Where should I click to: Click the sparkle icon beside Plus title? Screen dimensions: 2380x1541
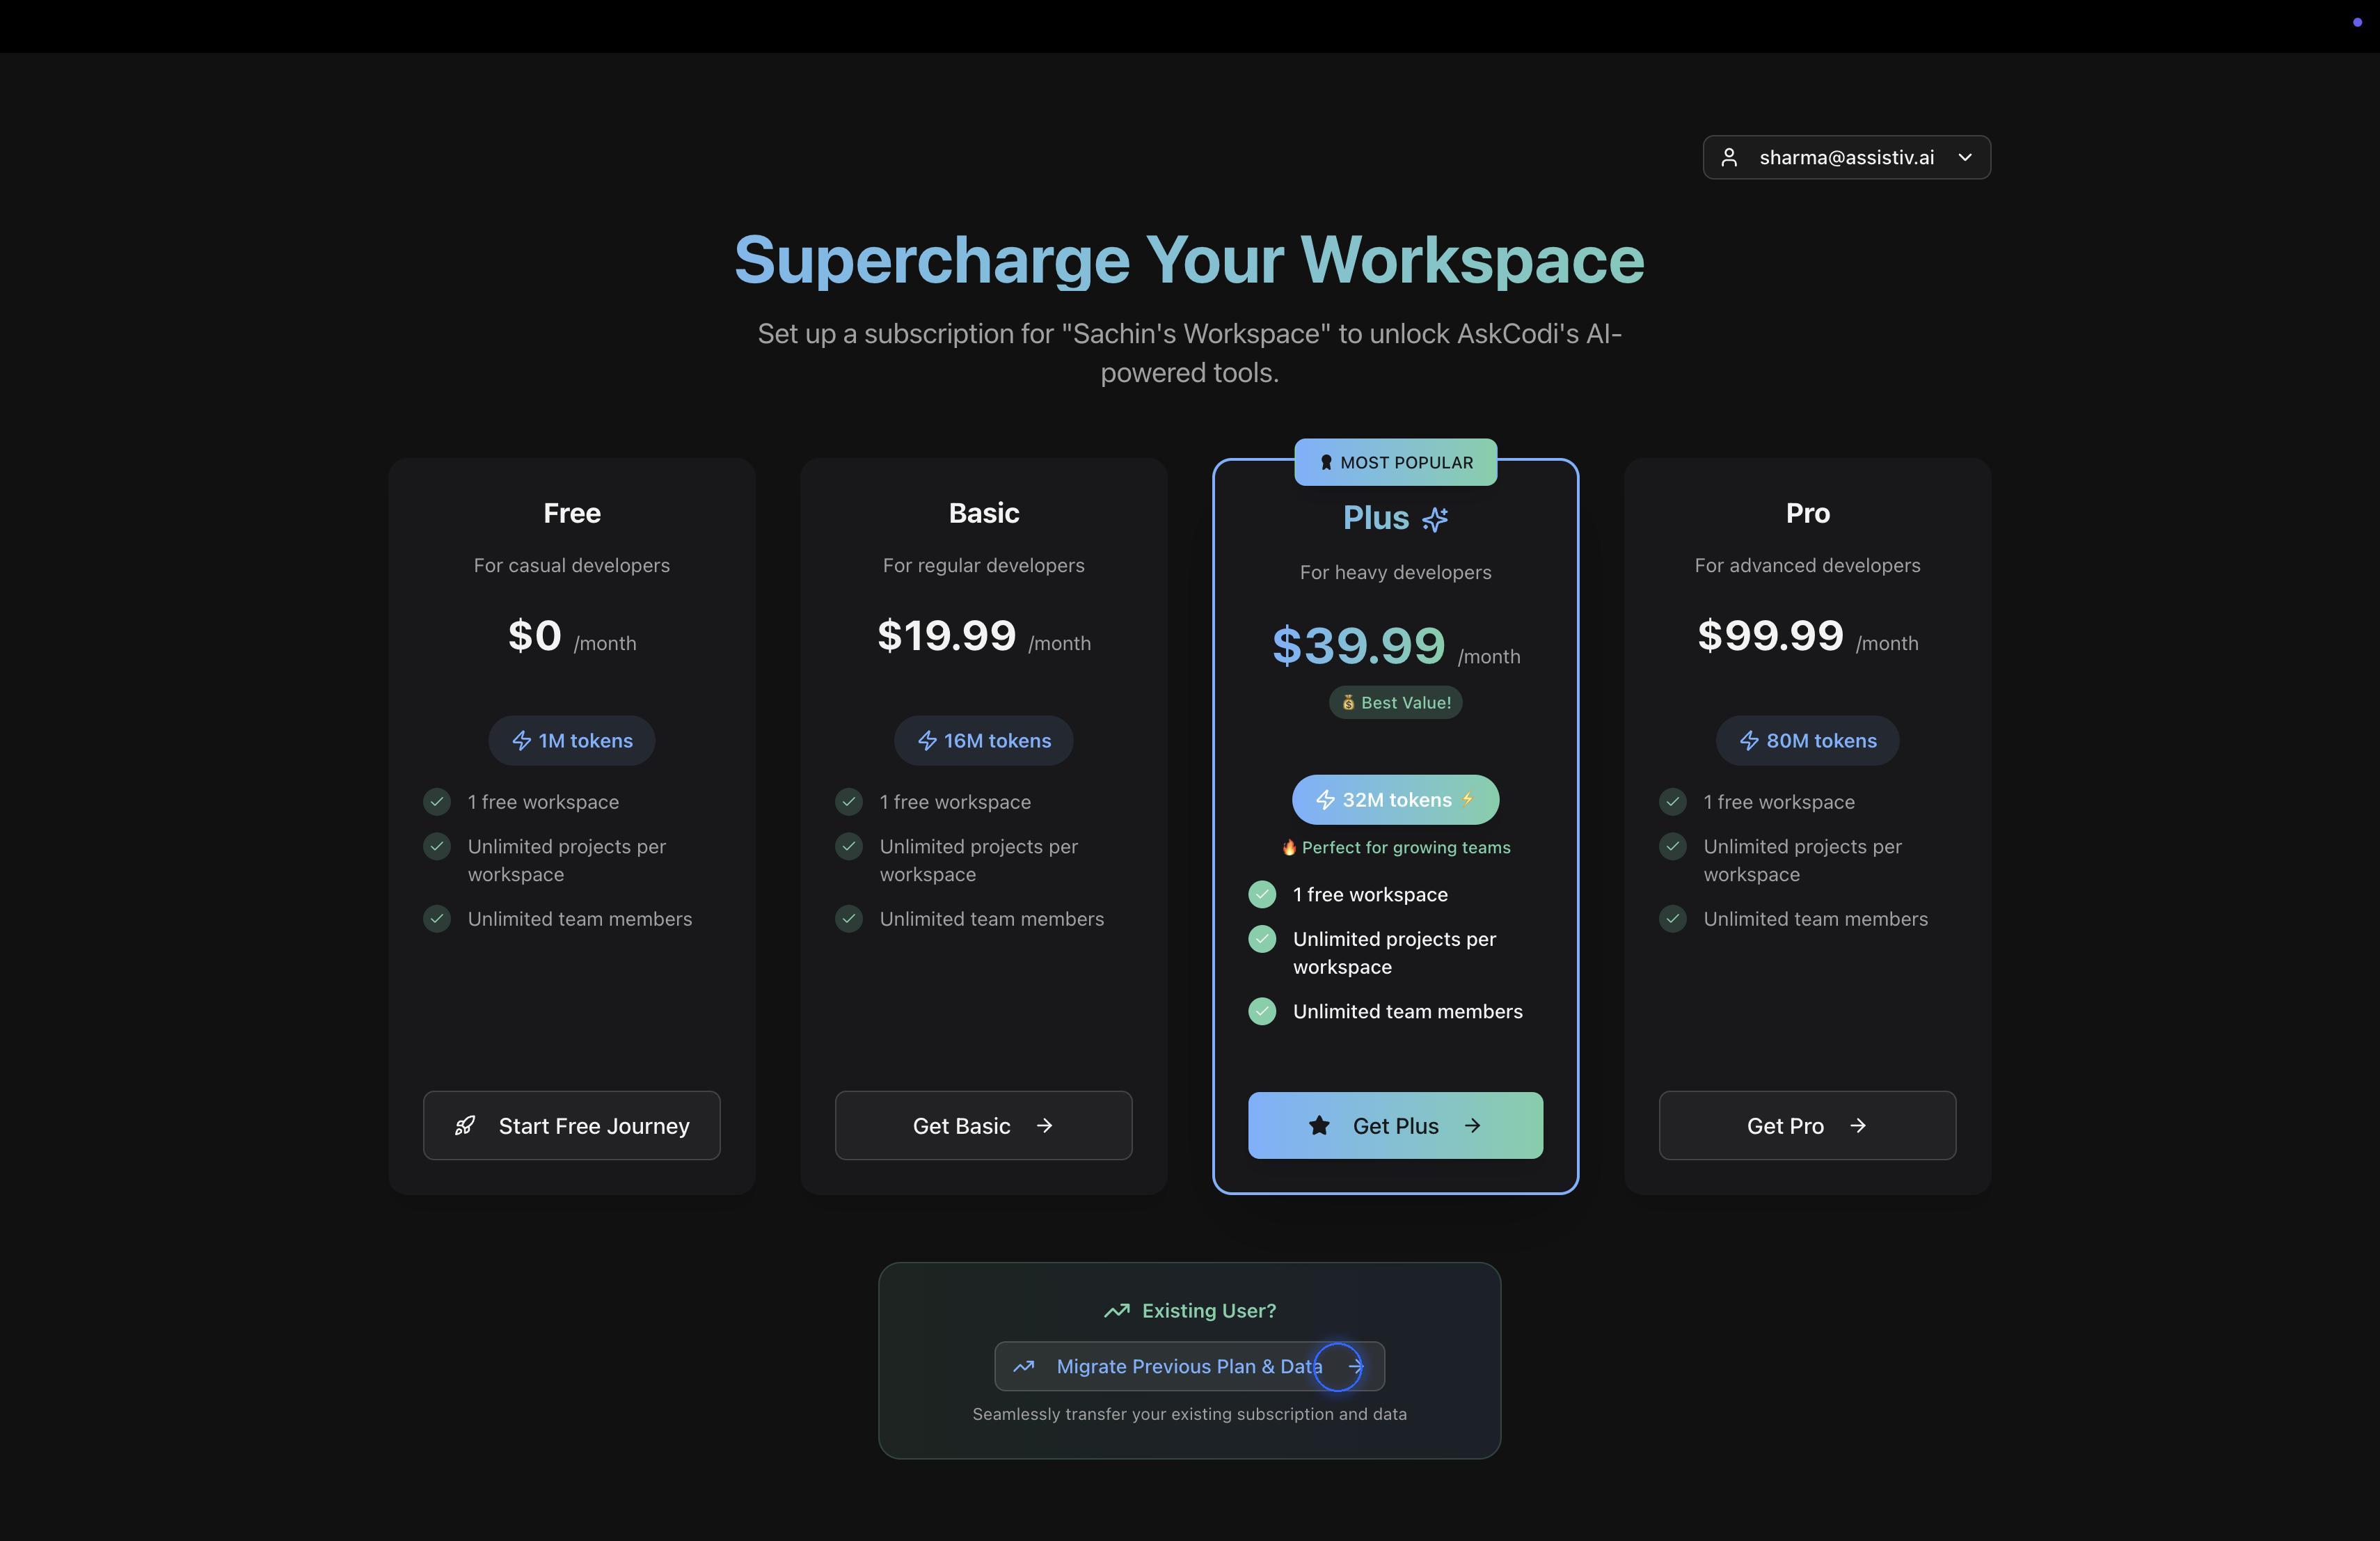coord(1435,519)
